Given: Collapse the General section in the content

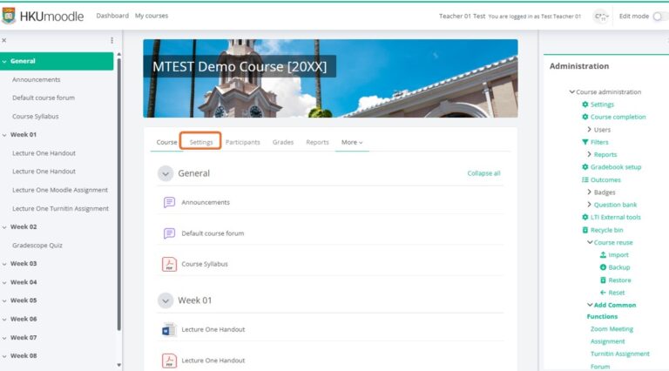Looking at the screenshot, I should (x=166, y=173).
